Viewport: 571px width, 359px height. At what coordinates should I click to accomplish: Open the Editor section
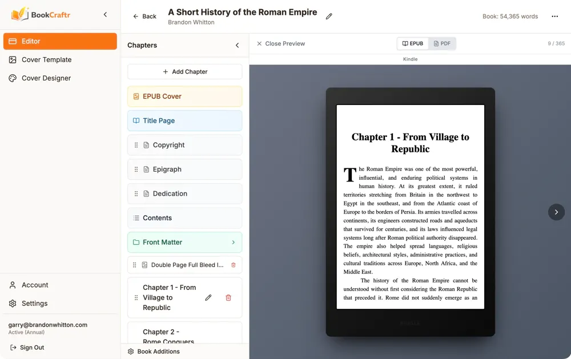(x=60, y=41)
